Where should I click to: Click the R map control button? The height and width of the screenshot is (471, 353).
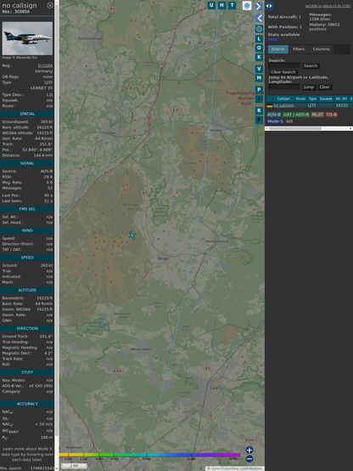(x=259, y=111)
